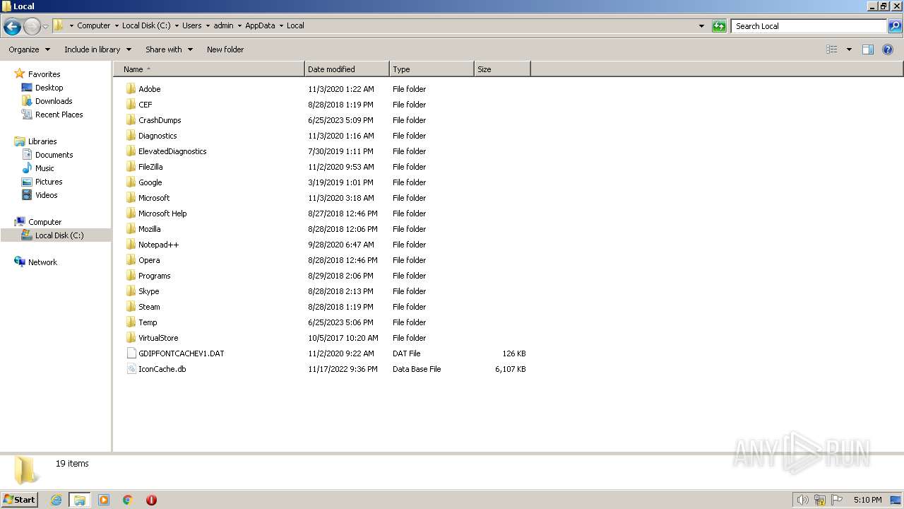
Task: Select the CEF folder icon
Action: pyautogui.click(x=131, y=105)
